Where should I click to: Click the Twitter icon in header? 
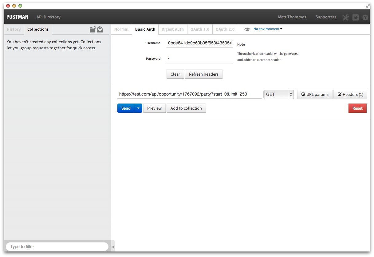tap(356, 17)
